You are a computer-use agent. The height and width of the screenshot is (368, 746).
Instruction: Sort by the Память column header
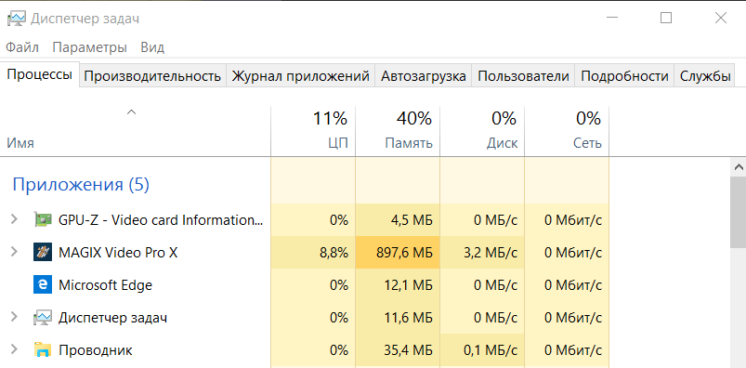398,131
